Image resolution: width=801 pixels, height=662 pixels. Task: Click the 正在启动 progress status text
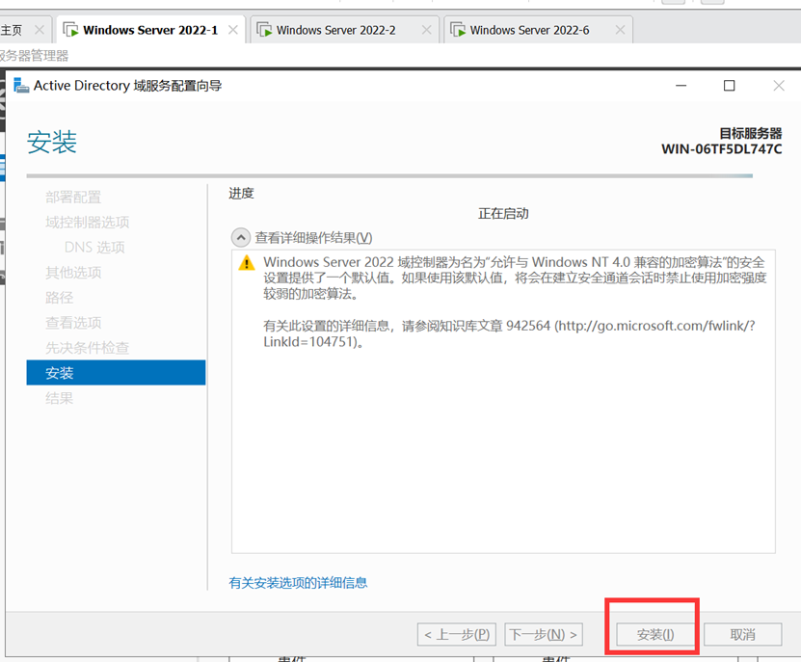pos(503,214)
